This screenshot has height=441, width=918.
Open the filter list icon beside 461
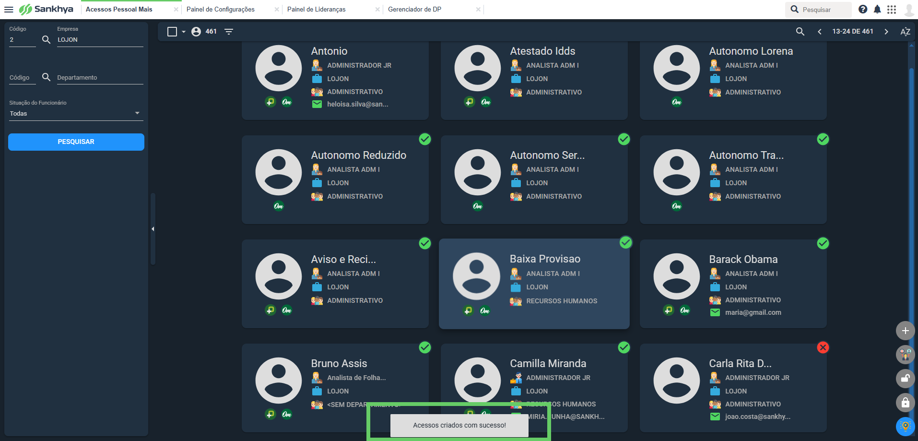(229, 32)
